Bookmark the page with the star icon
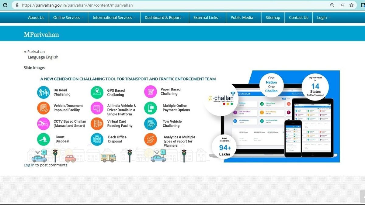Image resolution: width=365 pixels, height=205 pixels. (351, 5)
